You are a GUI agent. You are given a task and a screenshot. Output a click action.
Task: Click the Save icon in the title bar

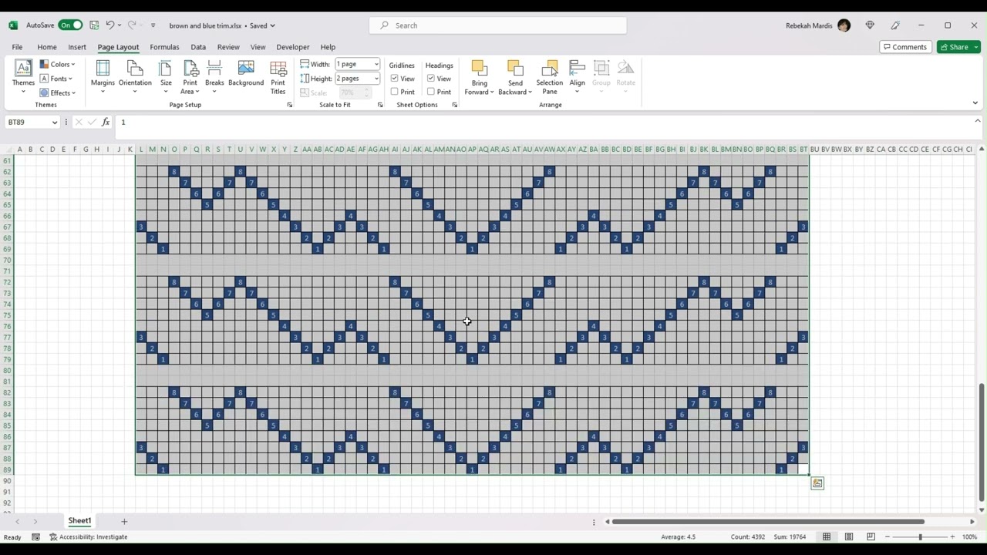(x=94, y=25)
